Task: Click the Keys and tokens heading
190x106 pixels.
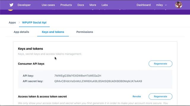Action: [x=30, y=49]
